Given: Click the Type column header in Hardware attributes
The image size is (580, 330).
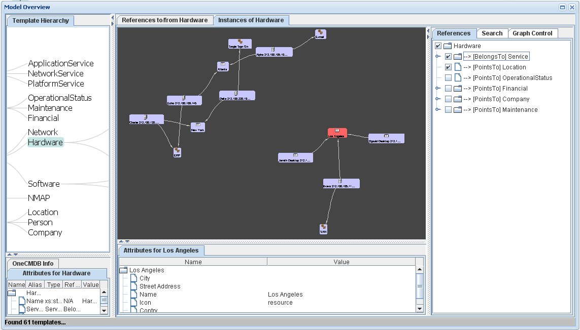Looking at the screenshot, I should click(54, 284).
